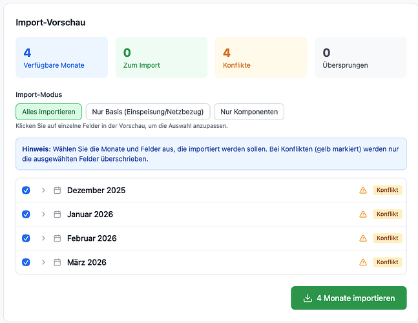Click the Klicken Sie auf einzelne Felder hint
This screenshot has height=323, width=418.
[x=121, y=126]
